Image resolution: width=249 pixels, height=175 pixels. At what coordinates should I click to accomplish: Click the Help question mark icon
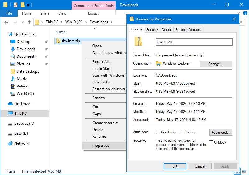coord(245,13)
